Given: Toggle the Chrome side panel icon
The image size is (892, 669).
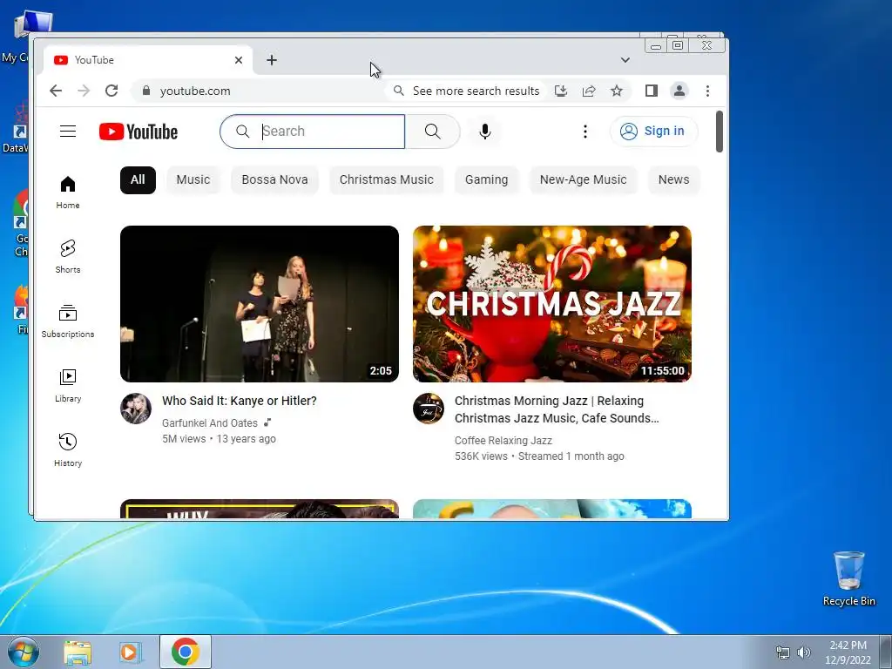Looking at the screenshot, I should [x=652, y=91].
